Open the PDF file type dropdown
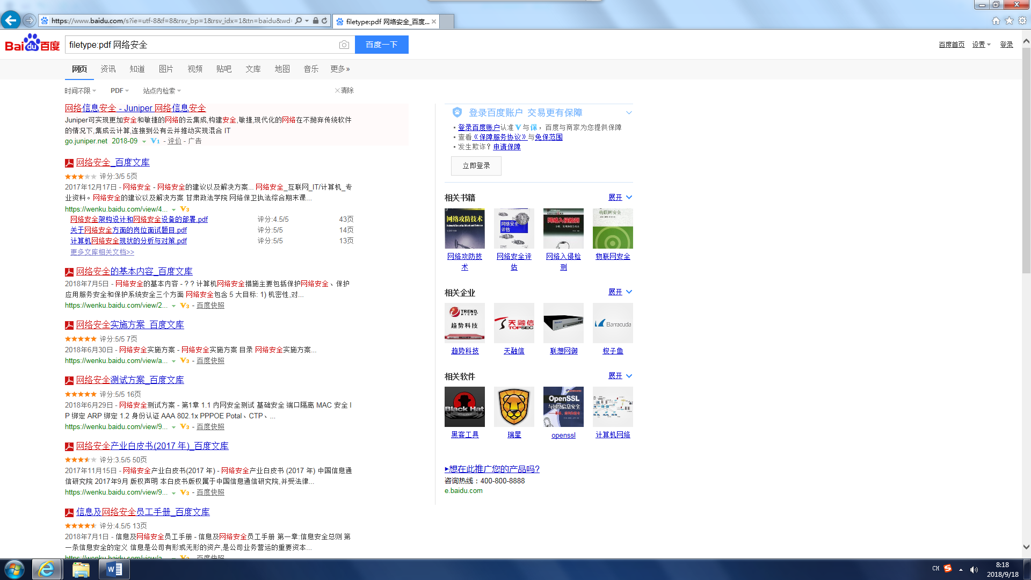The width and height of the screenshot is (1031, 580). point(119,91)
